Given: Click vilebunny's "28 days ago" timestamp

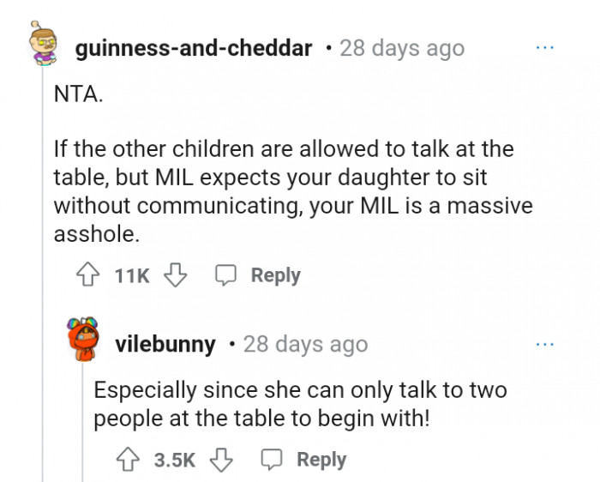Looking at the screenshot, I should 305,345.
